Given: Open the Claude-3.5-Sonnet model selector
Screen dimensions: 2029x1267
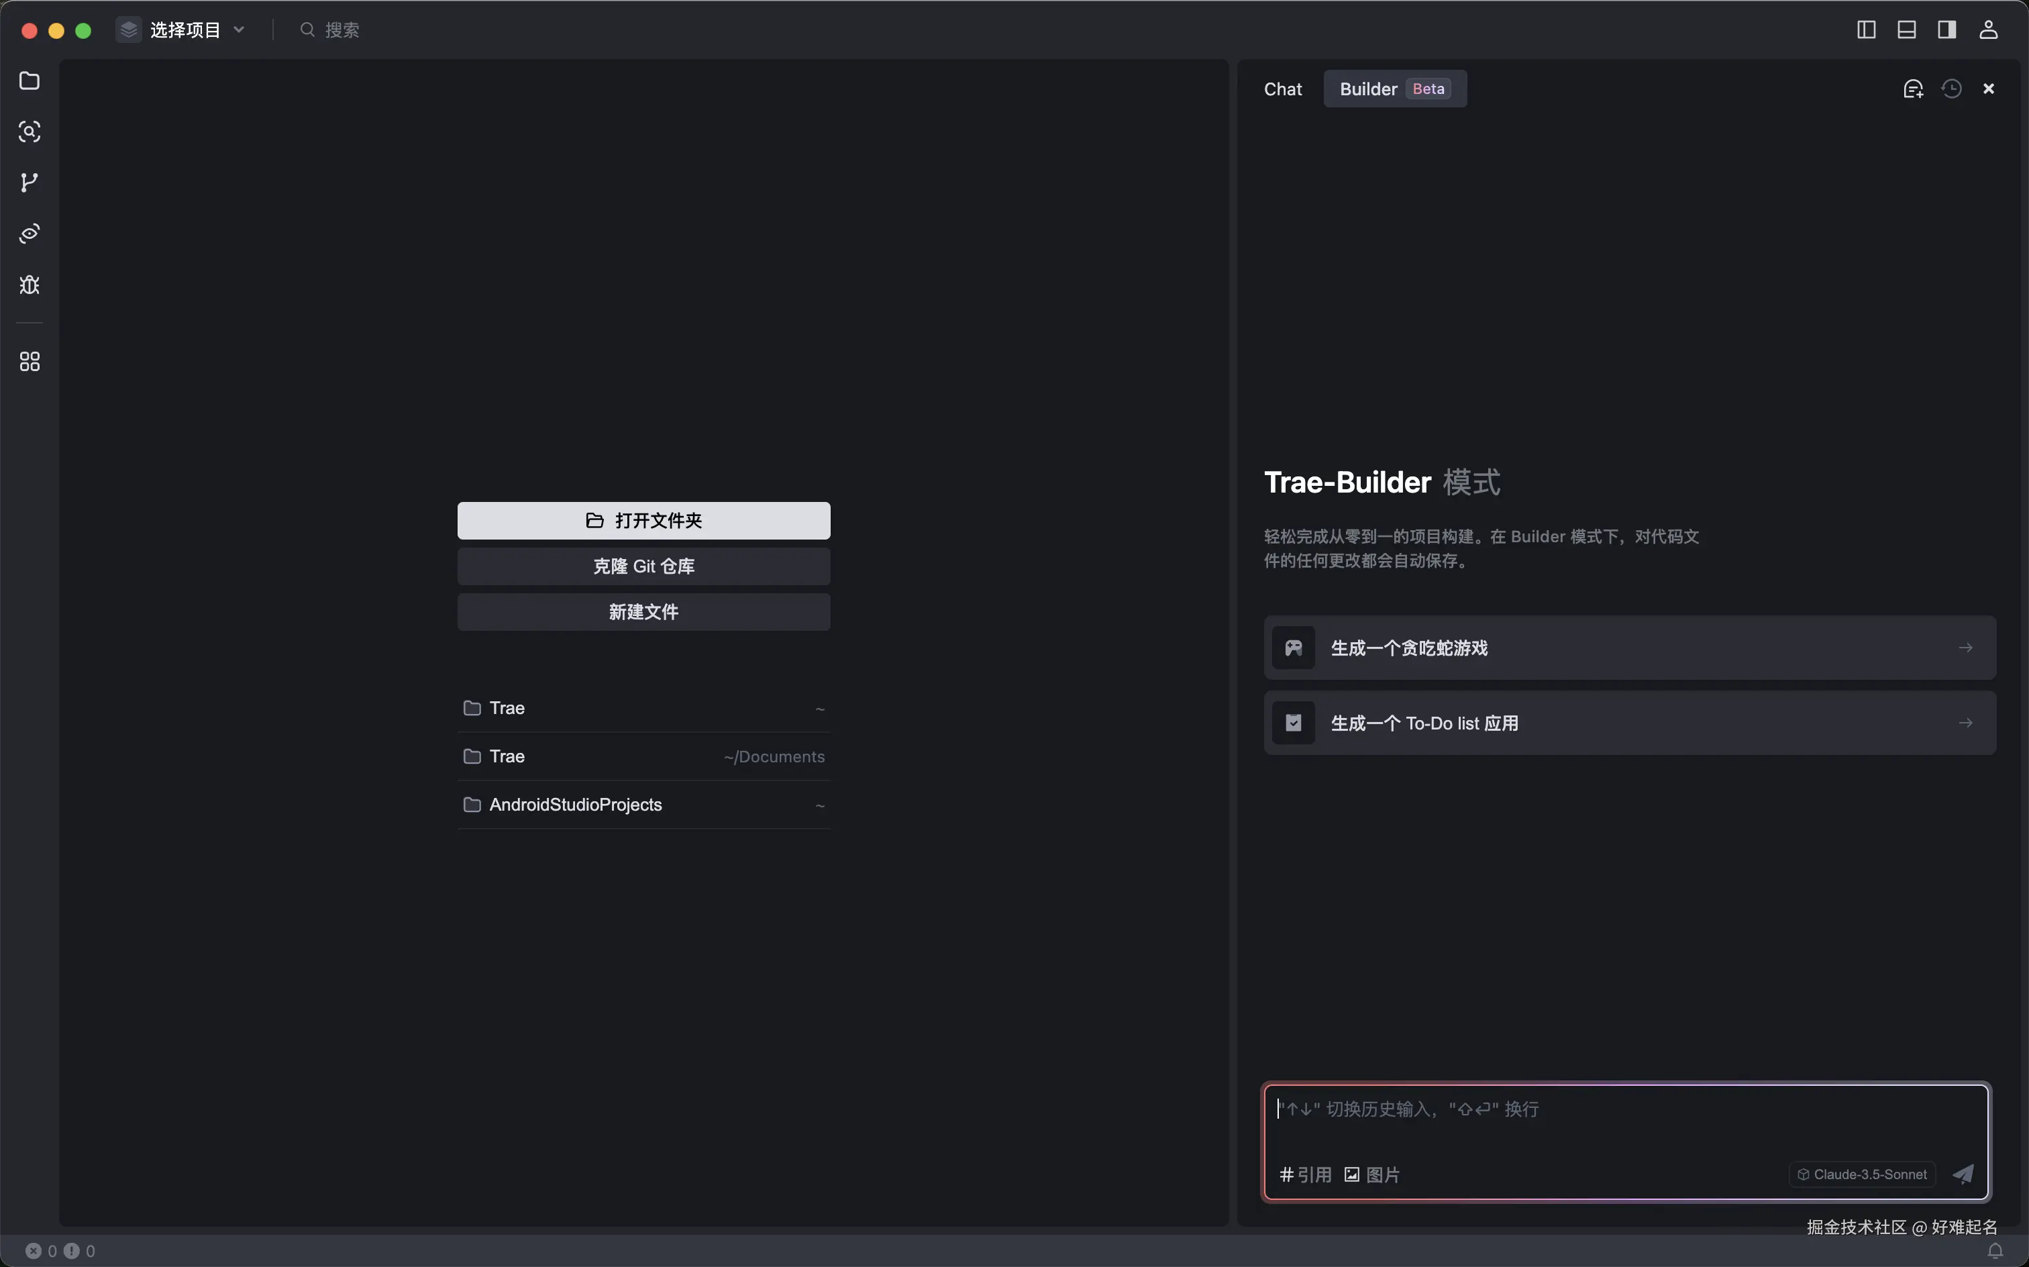Looking at the screenshot, I should click(x=1861, y=1174).
